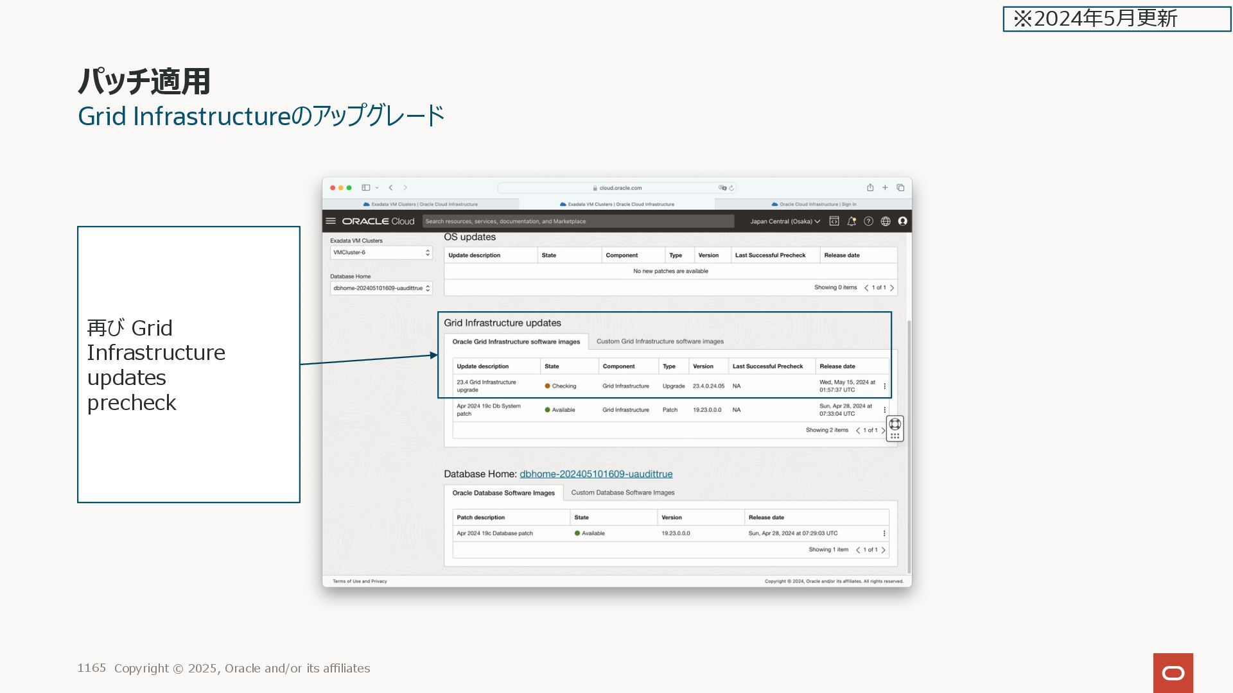Click Terms of Use and Privacy link

[x=360, y=581]
